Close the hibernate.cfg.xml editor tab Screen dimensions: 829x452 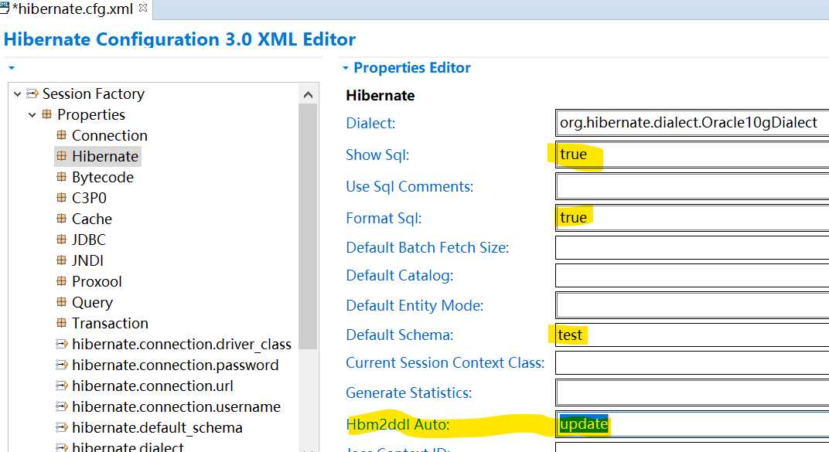pyautogui.click(x=143, y=8)
